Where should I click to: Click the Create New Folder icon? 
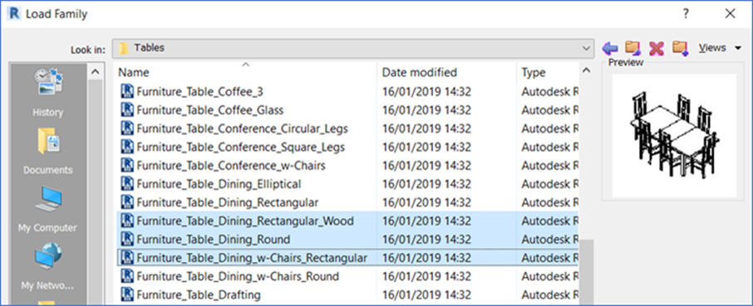coord(680,47)
